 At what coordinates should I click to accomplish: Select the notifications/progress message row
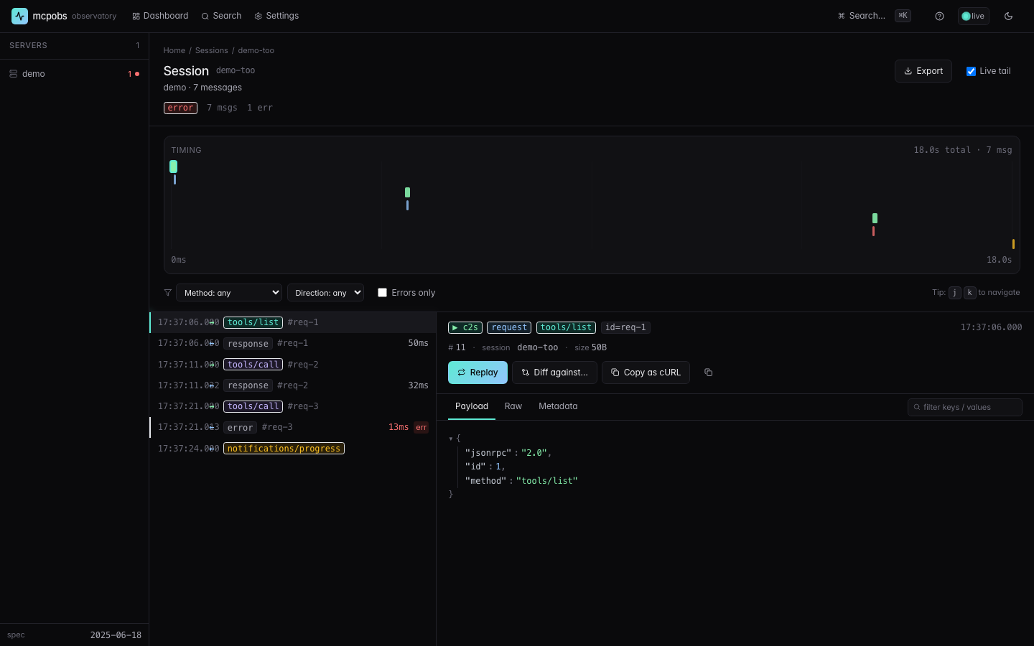(293, 449)
